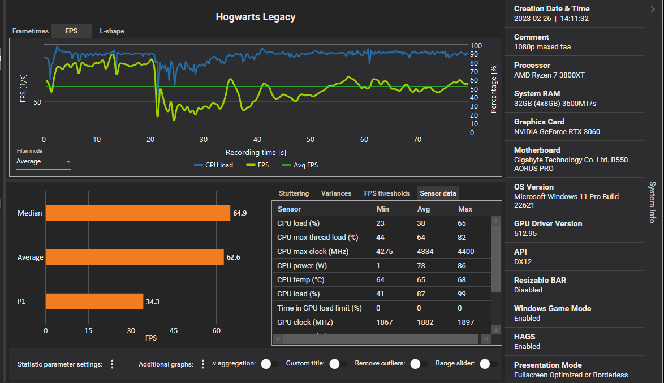Click sensor table scroll-down arrow
The width and height of the screenshot is (664, 383).
point(496,329)
